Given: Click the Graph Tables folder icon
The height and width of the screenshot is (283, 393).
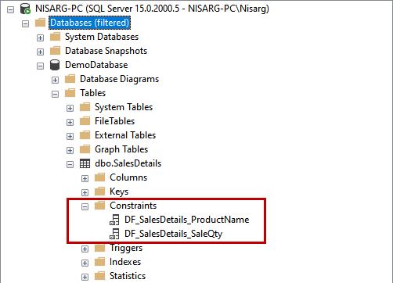Looking at the screenshot, I should (x=85, y=149).
